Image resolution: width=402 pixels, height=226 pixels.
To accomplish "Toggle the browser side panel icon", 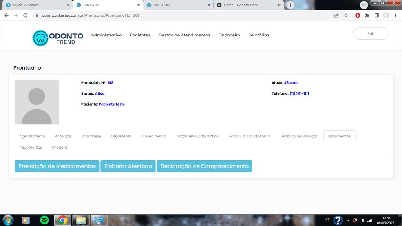I will click(376, 15).
